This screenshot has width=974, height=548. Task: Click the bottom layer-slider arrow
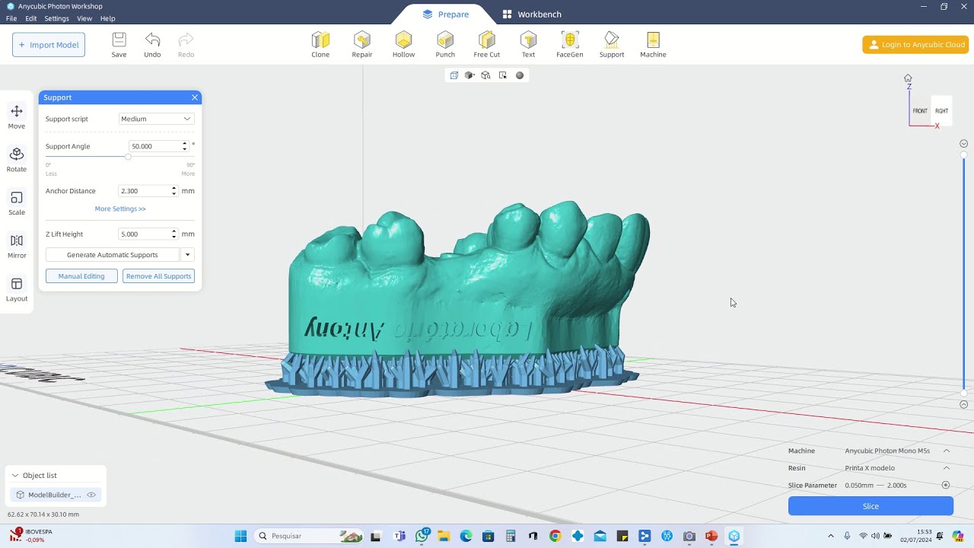(963, 404)
